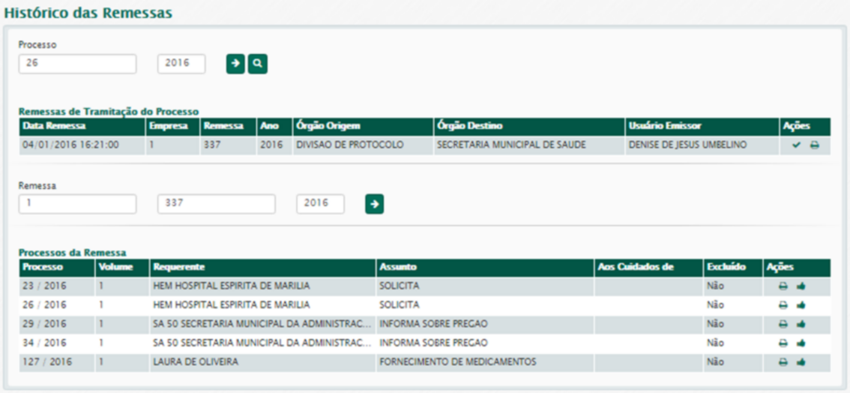
Task: Print process 23 / 2016
Action: tap(783, 286)
